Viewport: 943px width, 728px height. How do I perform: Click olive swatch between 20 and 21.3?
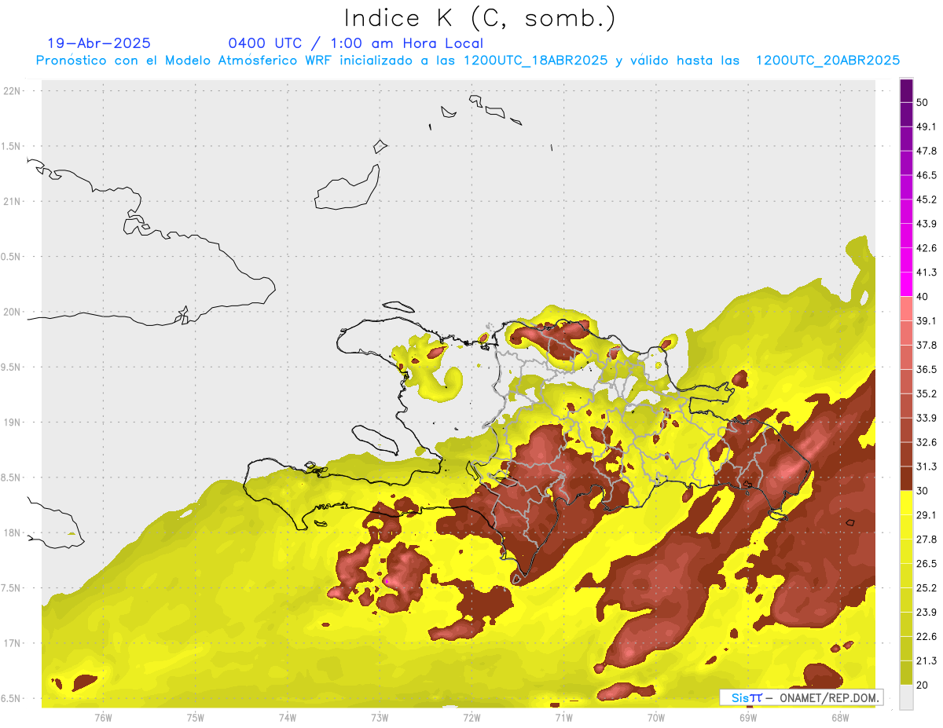tap(906, 673)
